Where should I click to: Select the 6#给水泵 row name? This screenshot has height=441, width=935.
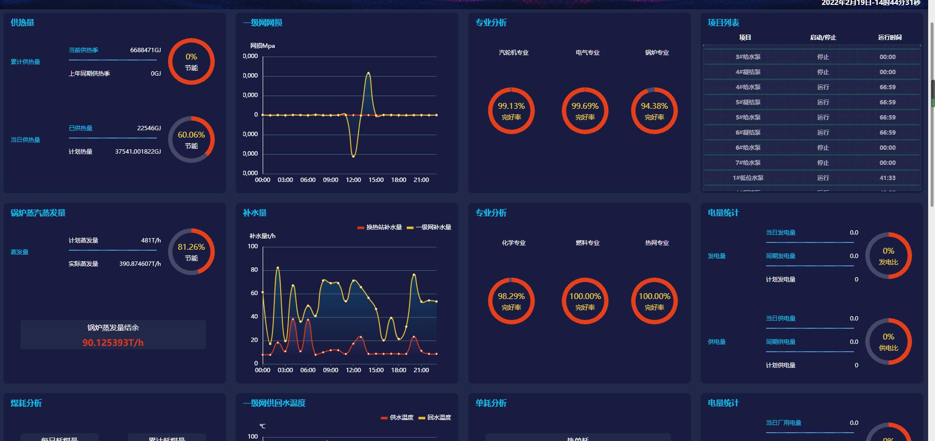click(x=748, y=148)
